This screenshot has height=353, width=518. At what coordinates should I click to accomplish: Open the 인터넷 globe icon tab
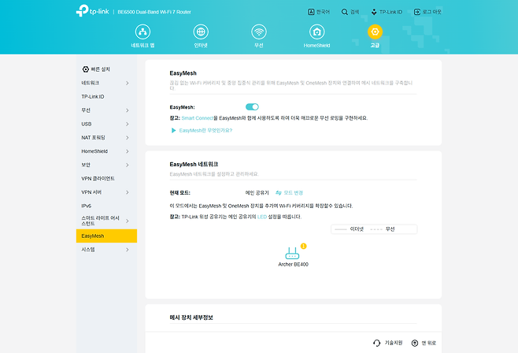(x=201, y=32)
